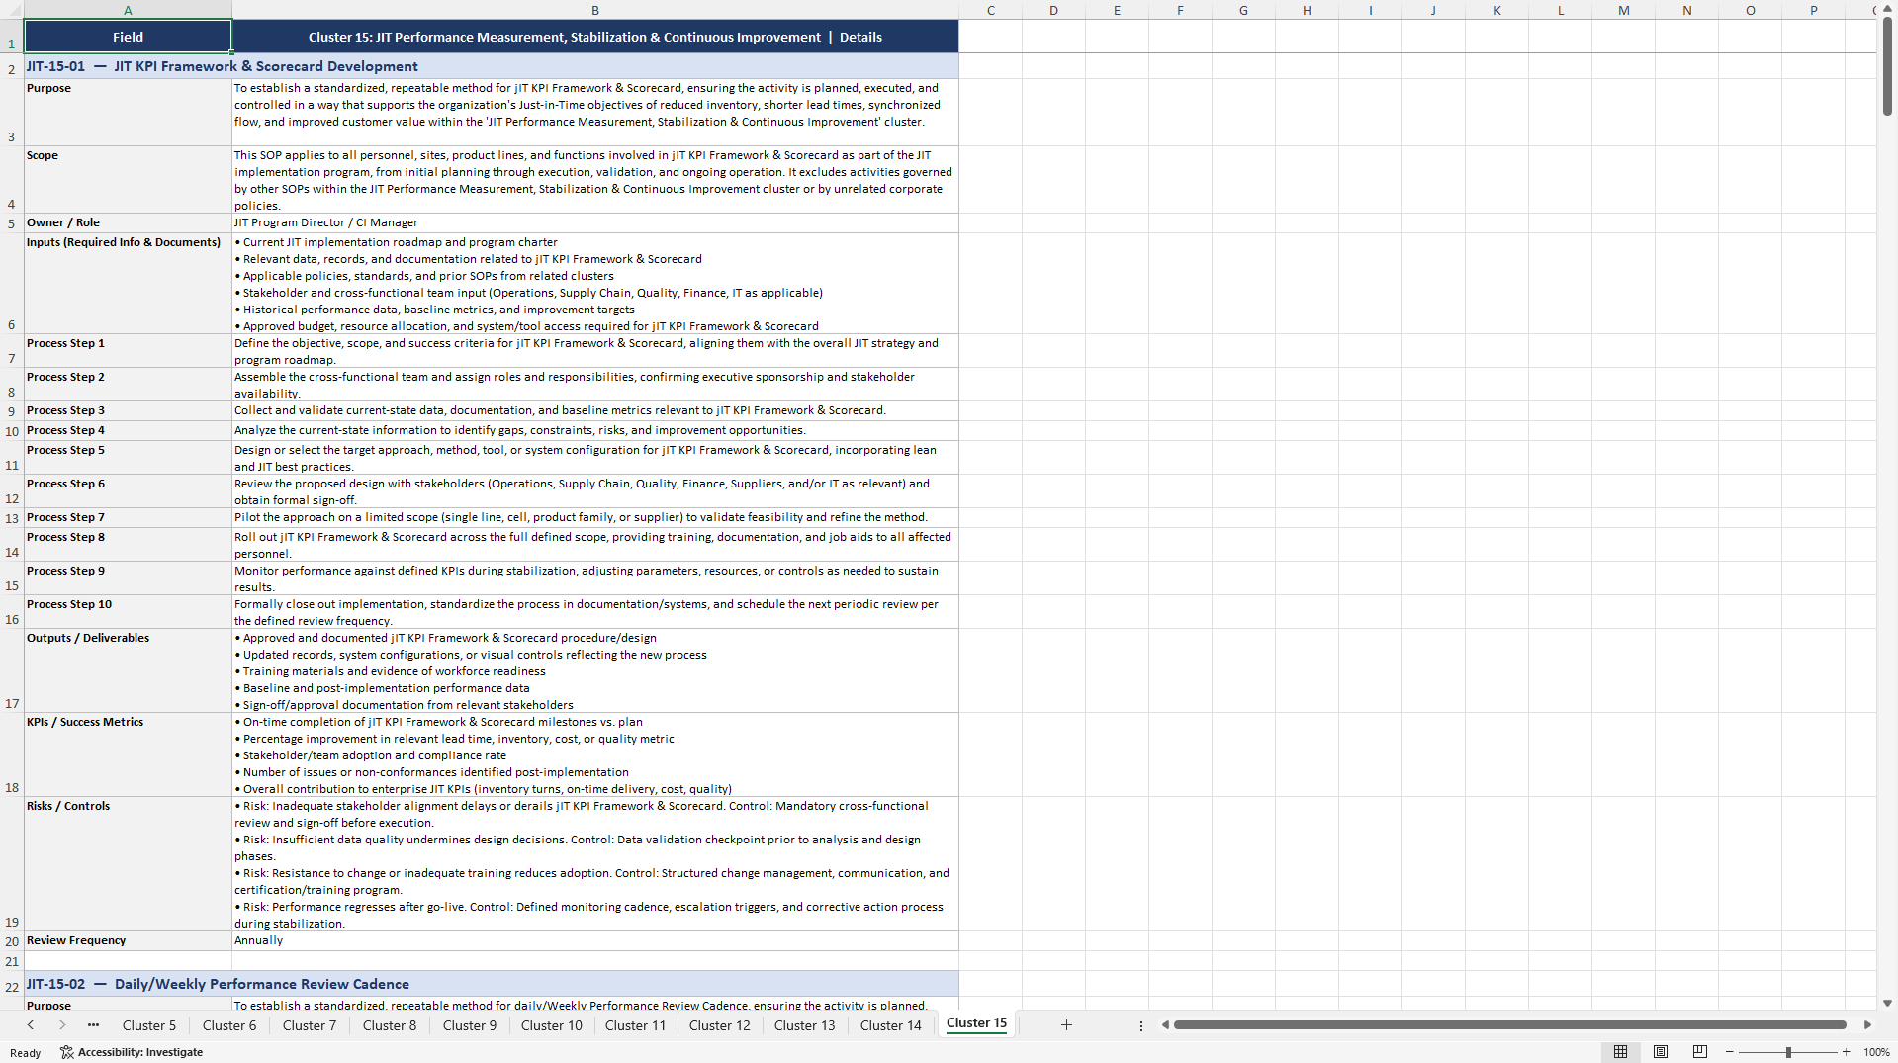Switch to Page Layout view icon
The image size is (1898, 1063).
tap(1661, 1052)
